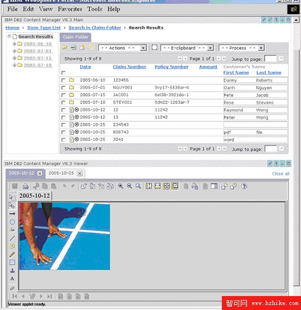Open the Favorites menu
The height and width of the screenshot is (310, 301).
pos(70,9)
